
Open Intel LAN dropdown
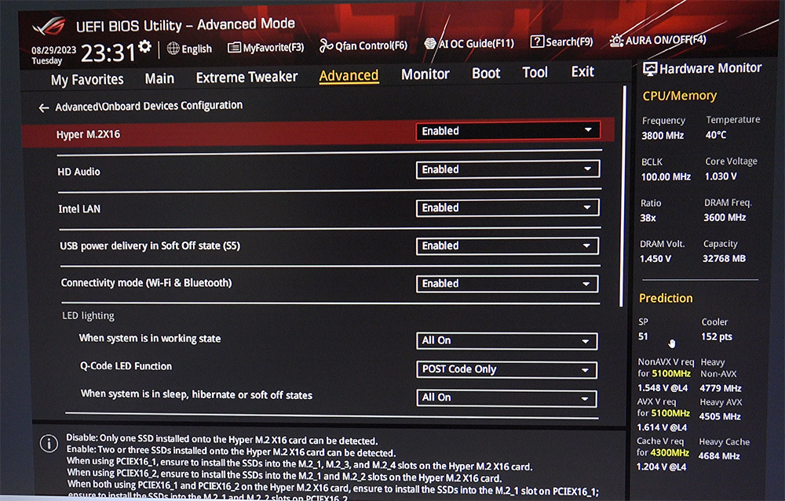pyautogui.click(x=508, y=208)
